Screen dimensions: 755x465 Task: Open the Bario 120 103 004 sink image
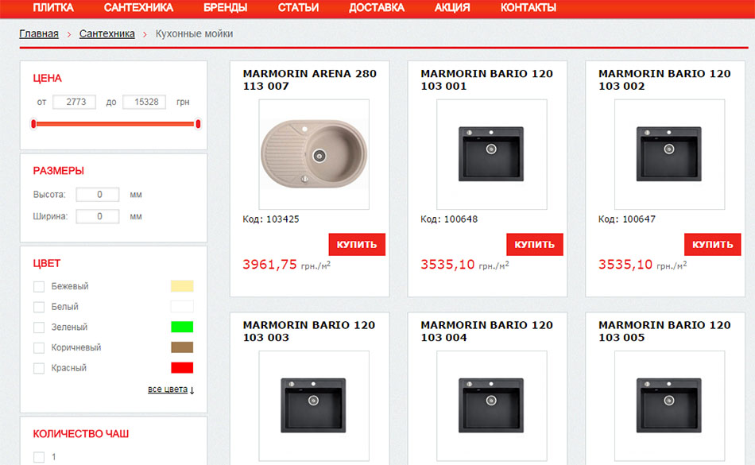click(492, 406)
